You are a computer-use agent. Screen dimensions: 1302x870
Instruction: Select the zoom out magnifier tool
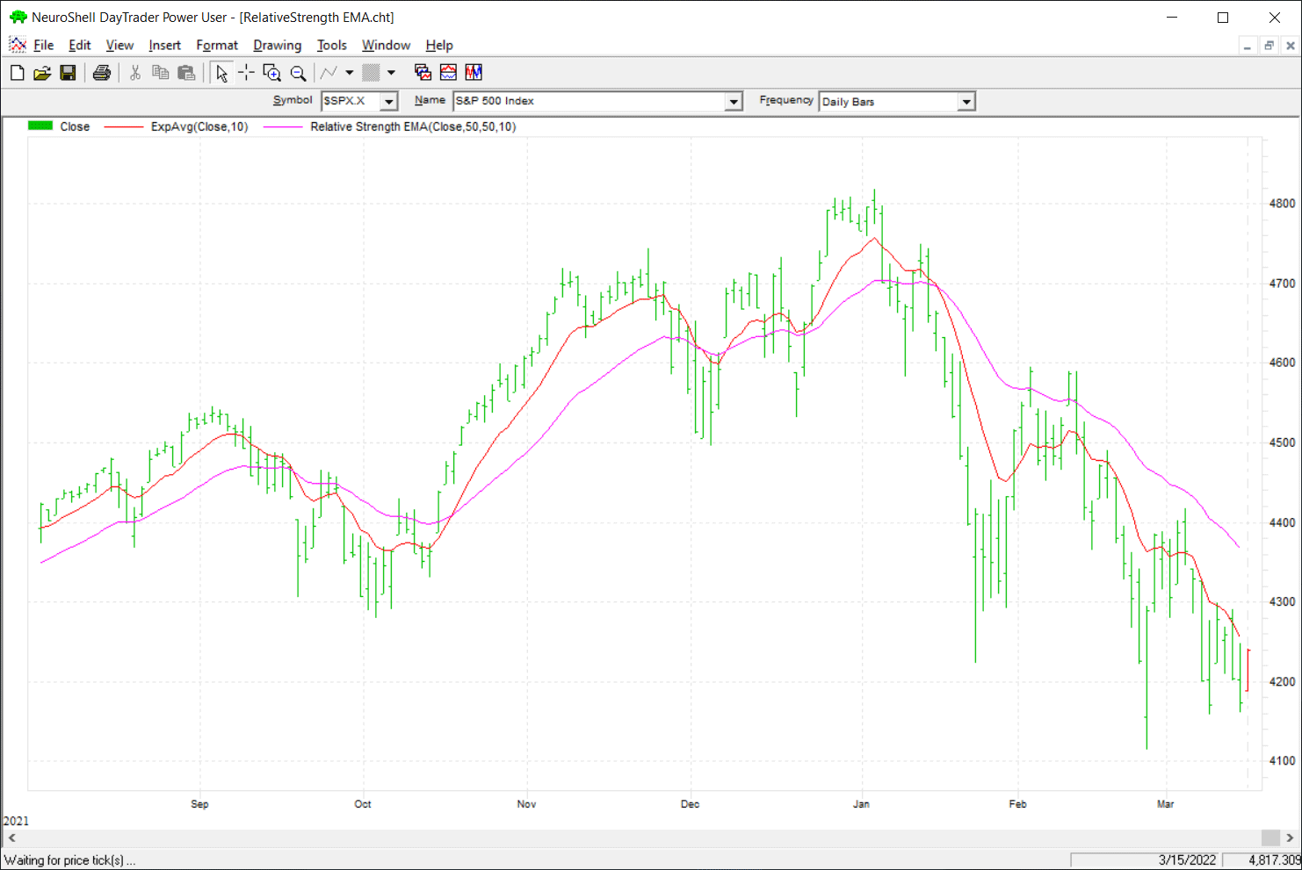pos(298,73)
